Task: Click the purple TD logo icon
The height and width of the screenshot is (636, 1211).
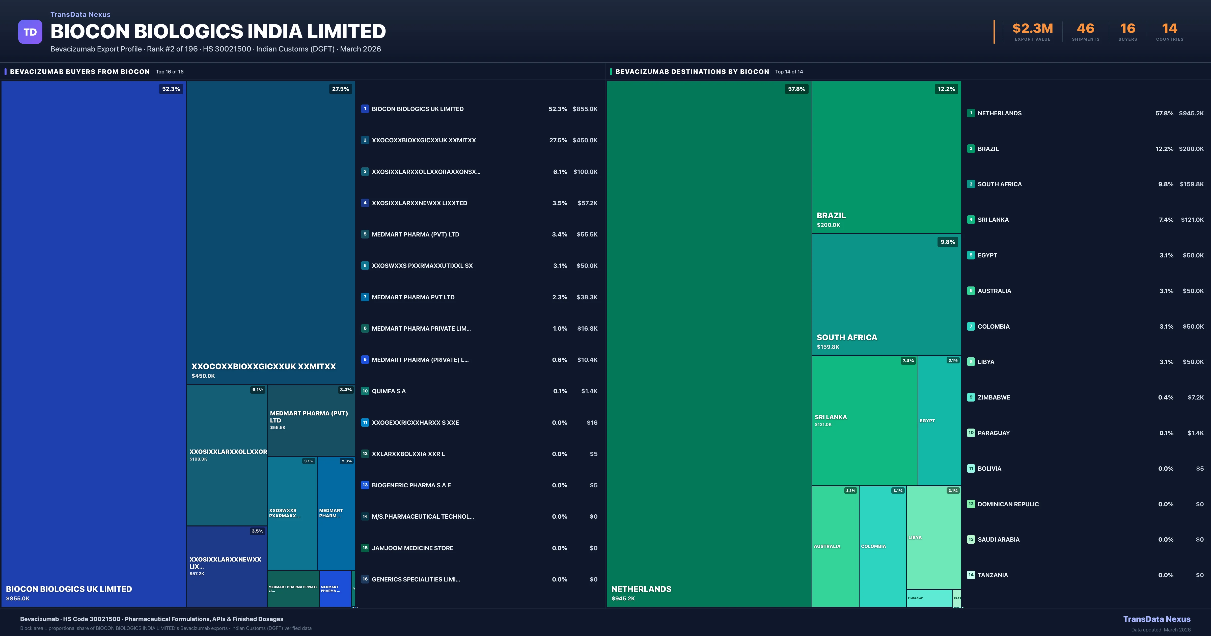Action: pyautogui.click(x=30, y=32)
